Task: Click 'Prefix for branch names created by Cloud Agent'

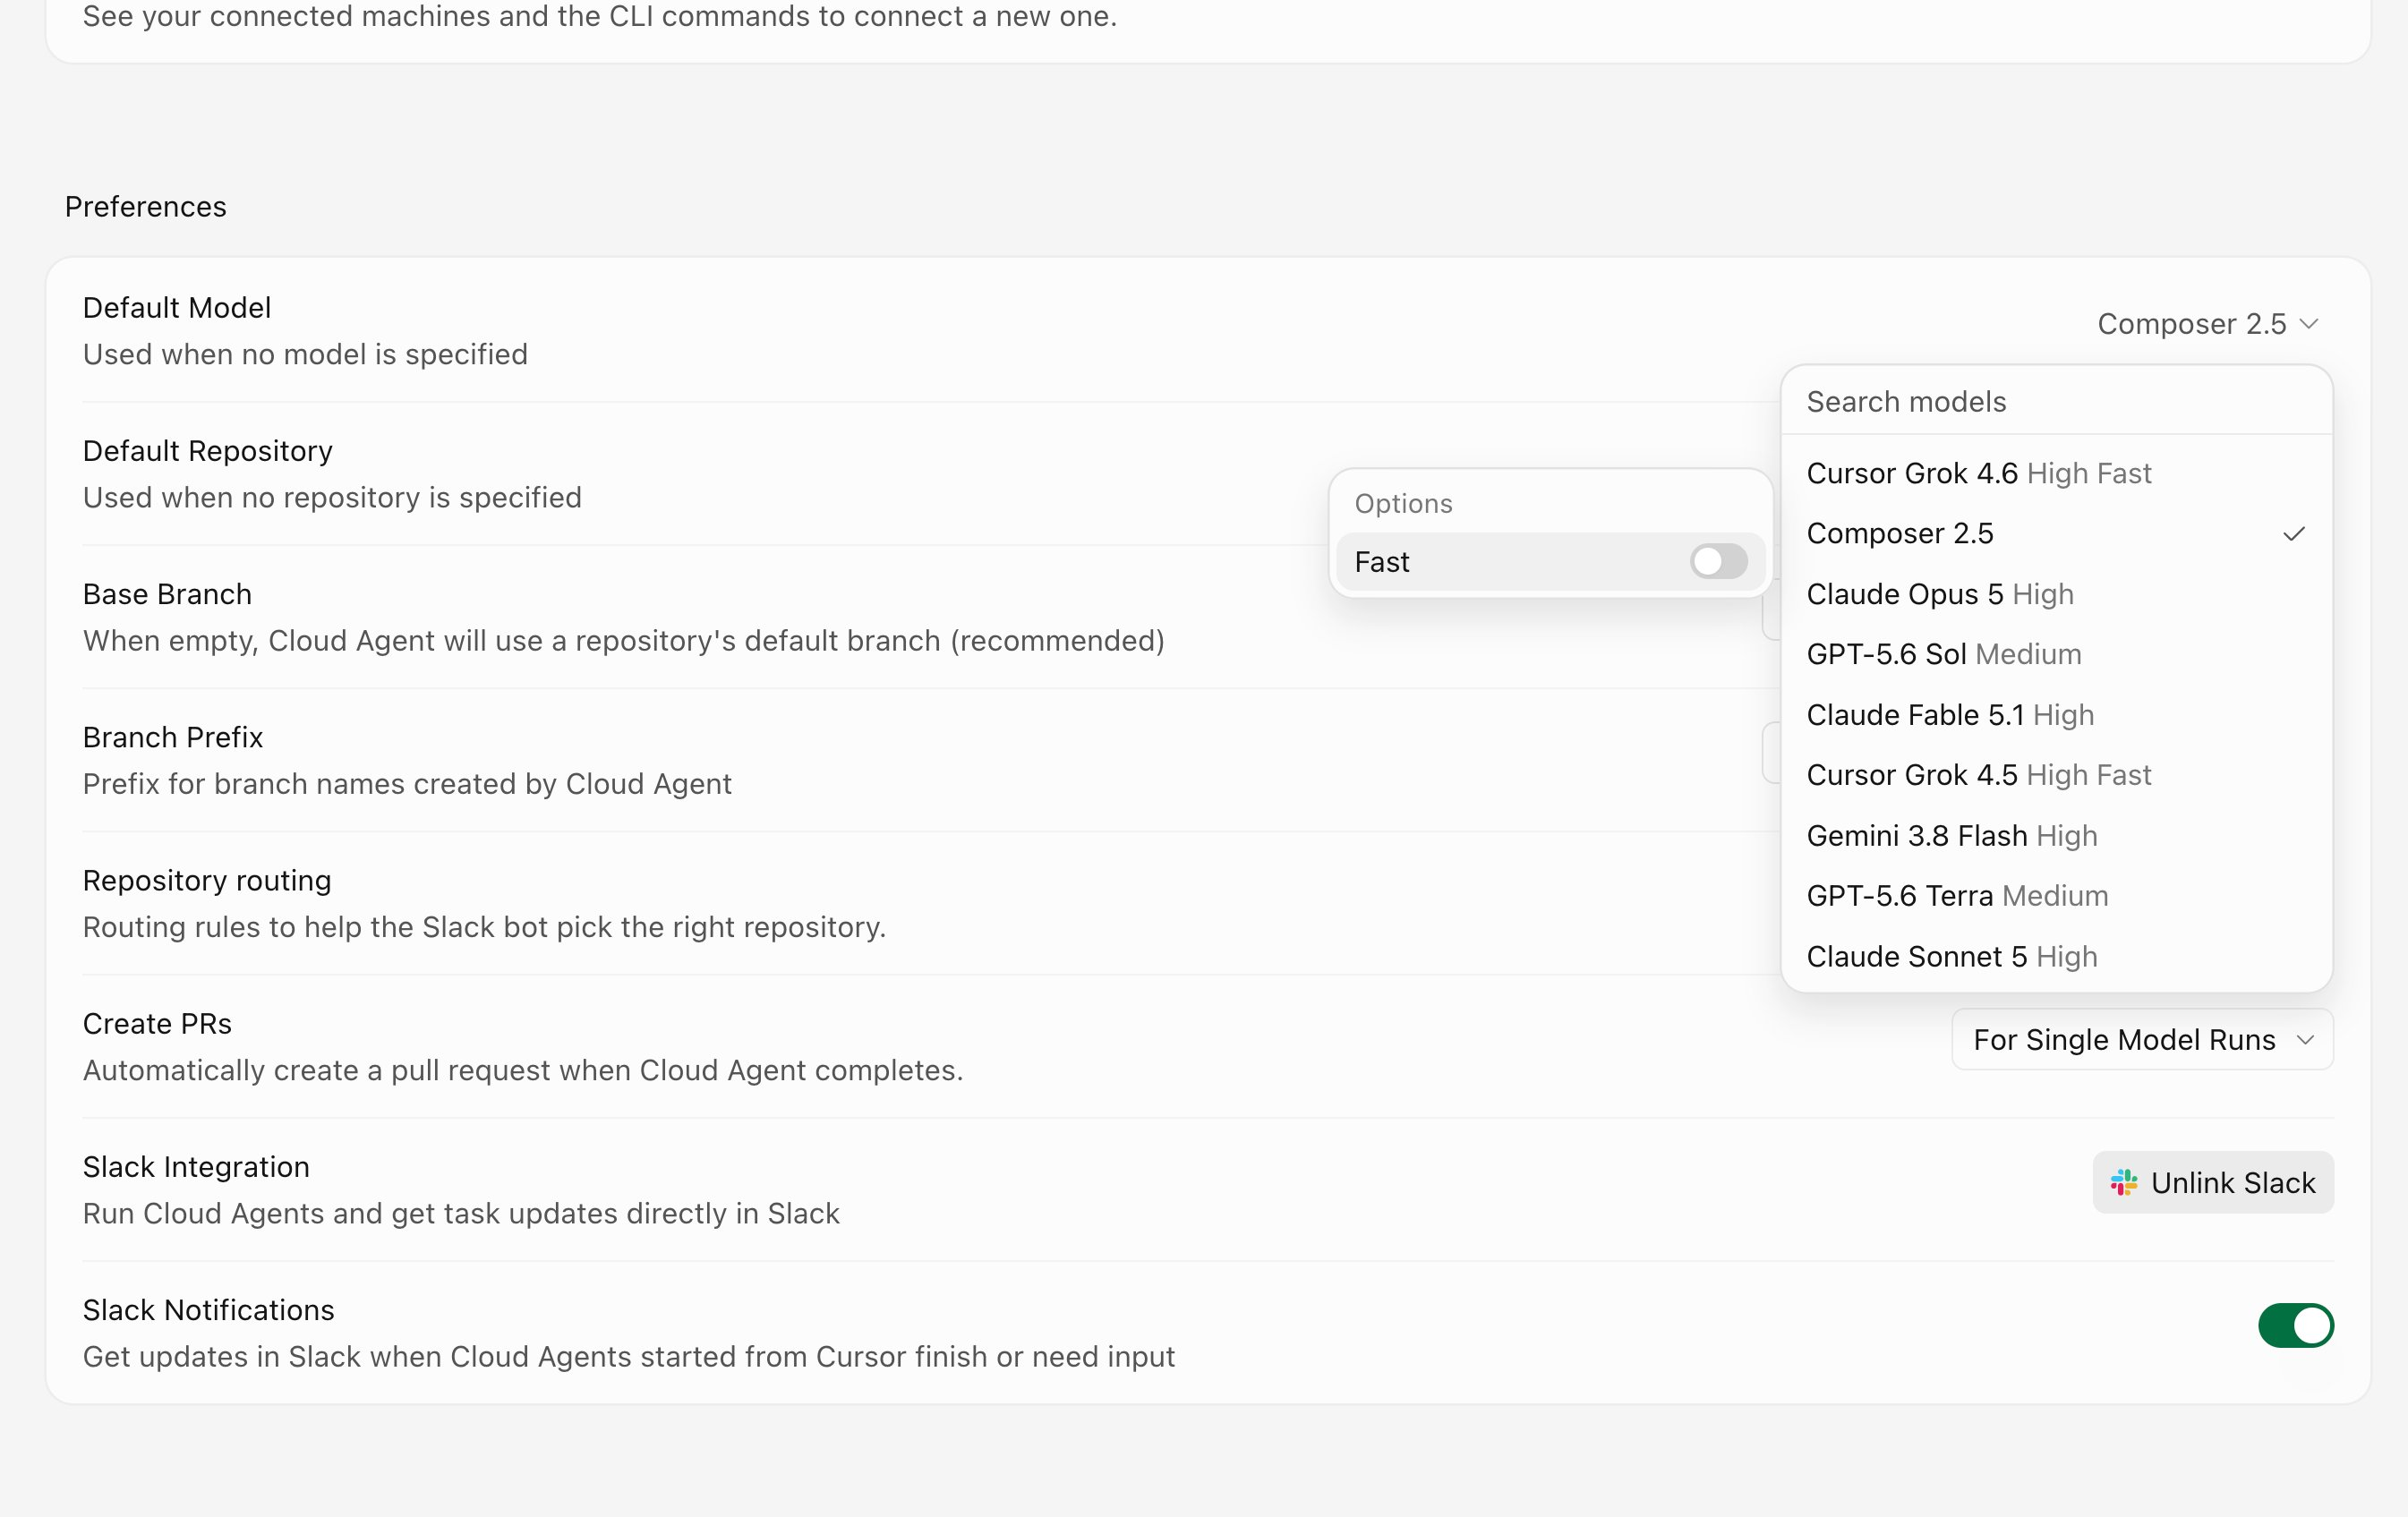Action: 407,784
